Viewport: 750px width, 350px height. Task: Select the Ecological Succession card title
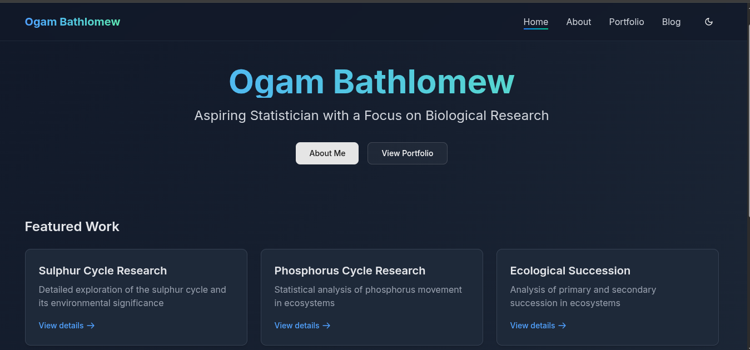570,271
